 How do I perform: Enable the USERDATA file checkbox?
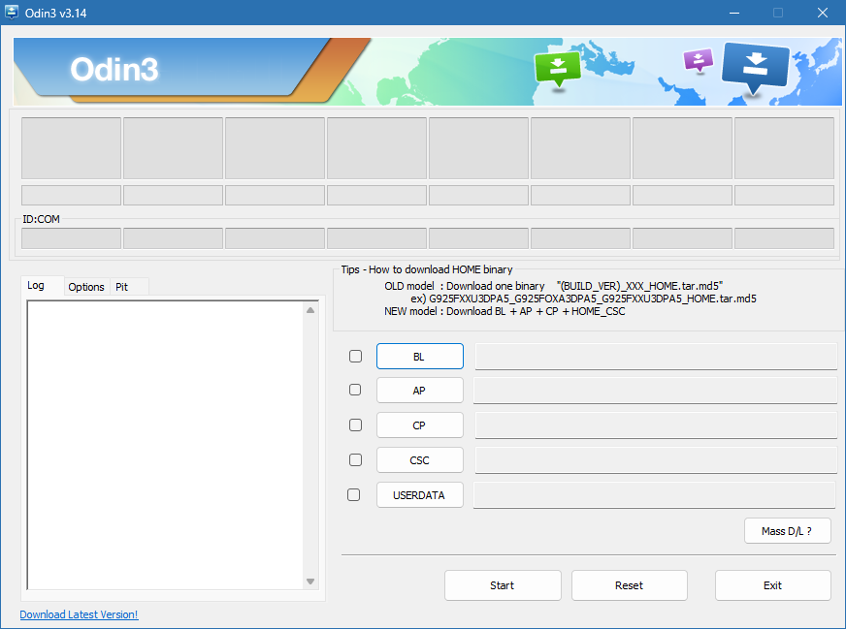click(x=354, y=495)
